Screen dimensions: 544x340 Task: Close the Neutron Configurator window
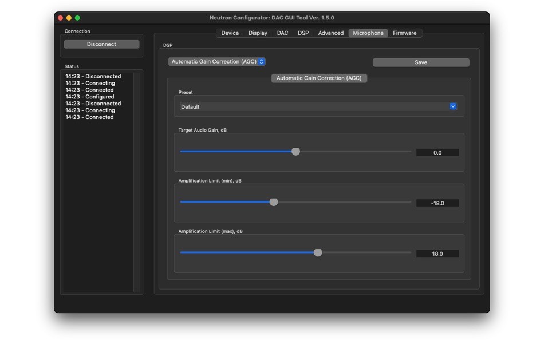(x=60, y=18)
